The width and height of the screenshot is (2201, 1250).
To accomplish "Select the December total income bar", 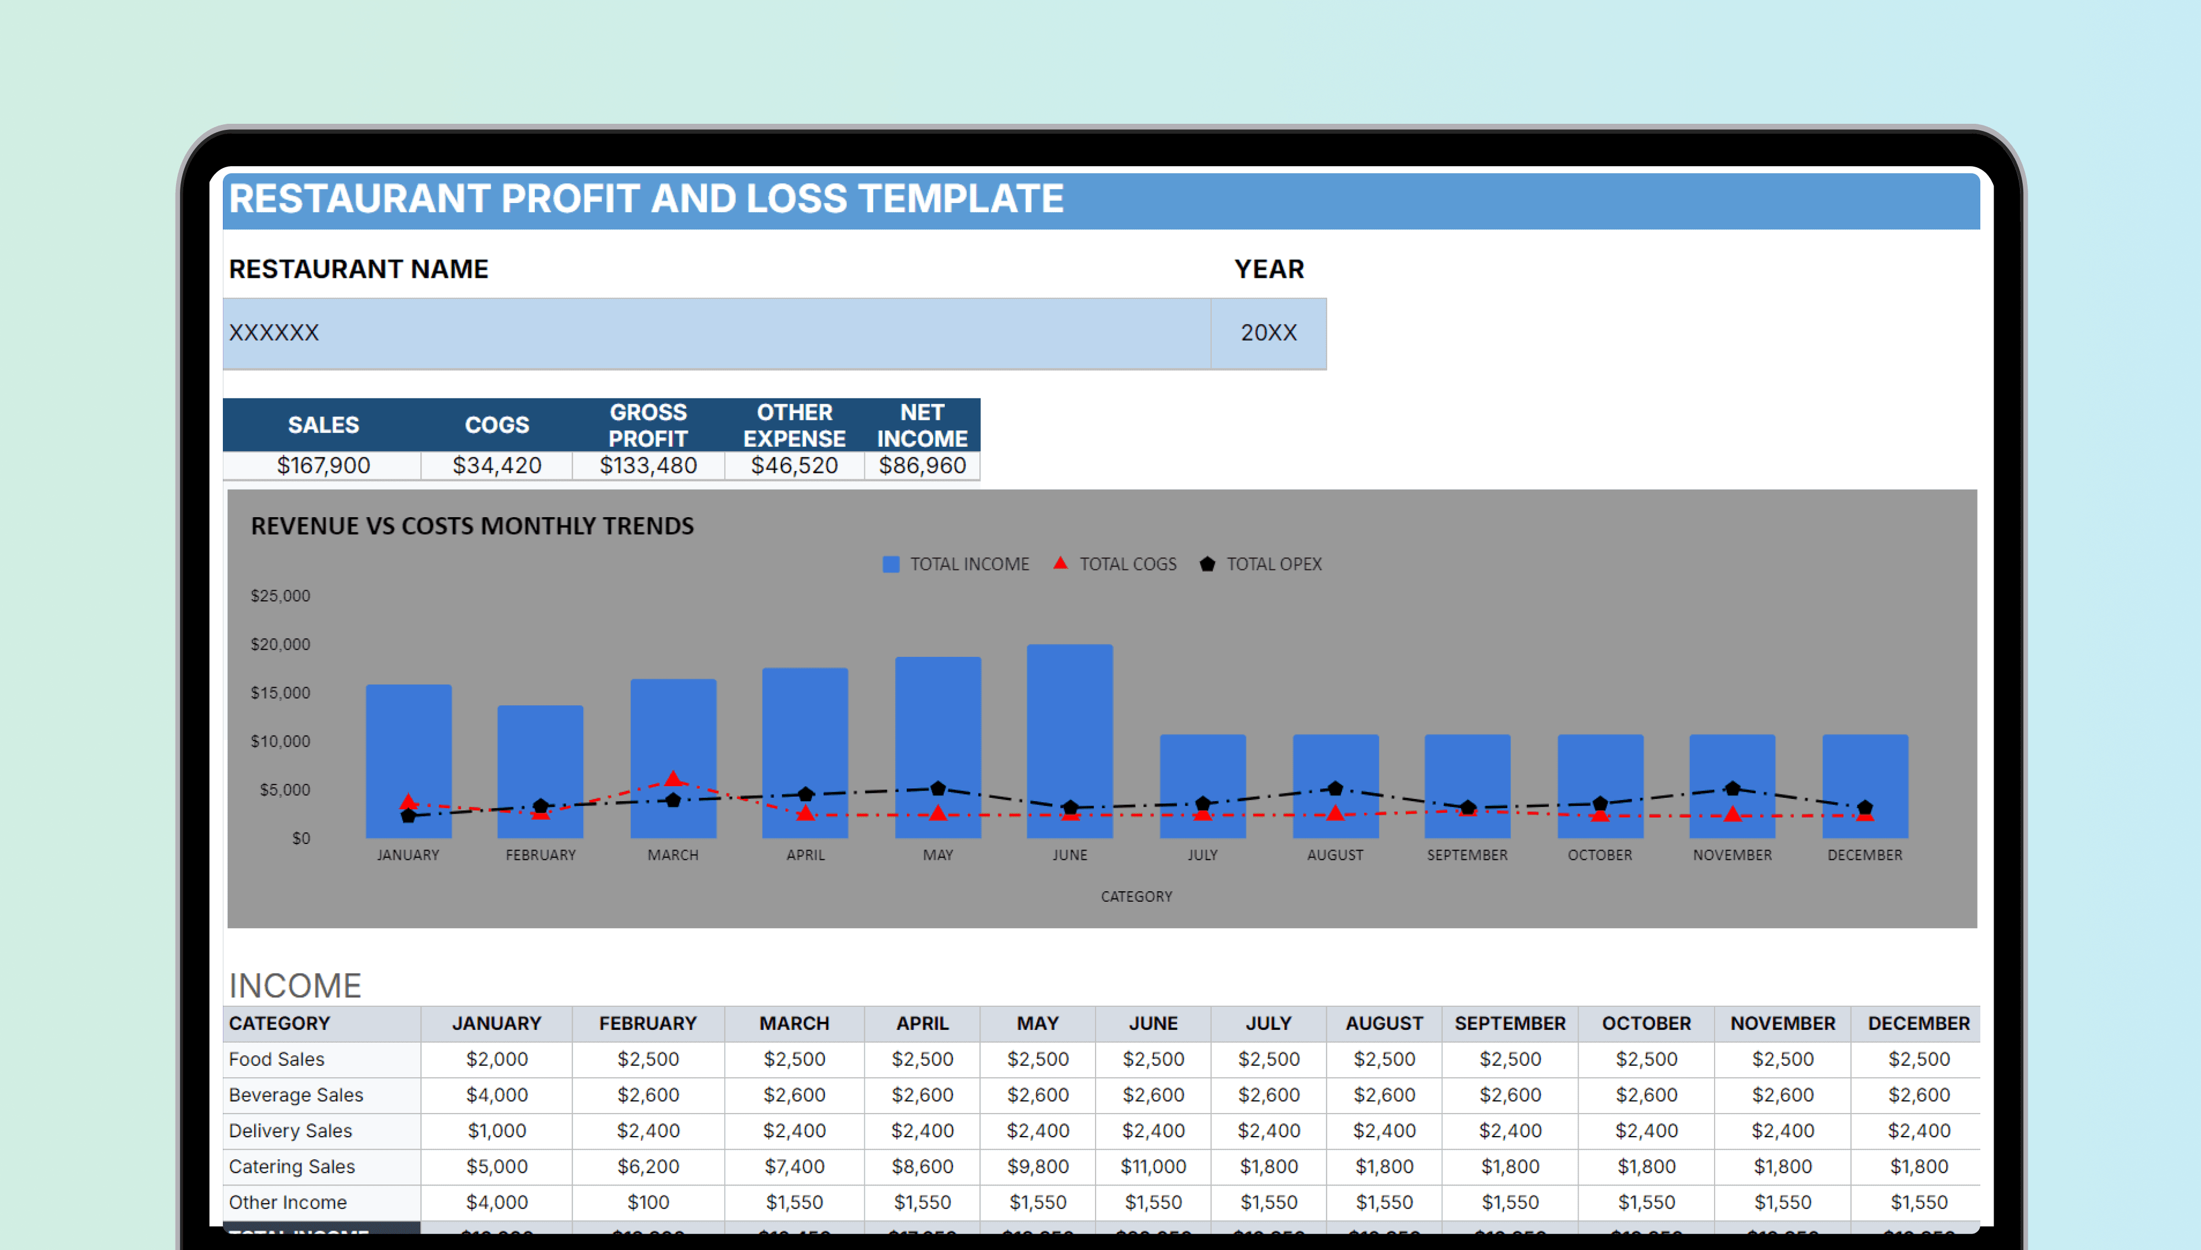I will (1865, 786).
